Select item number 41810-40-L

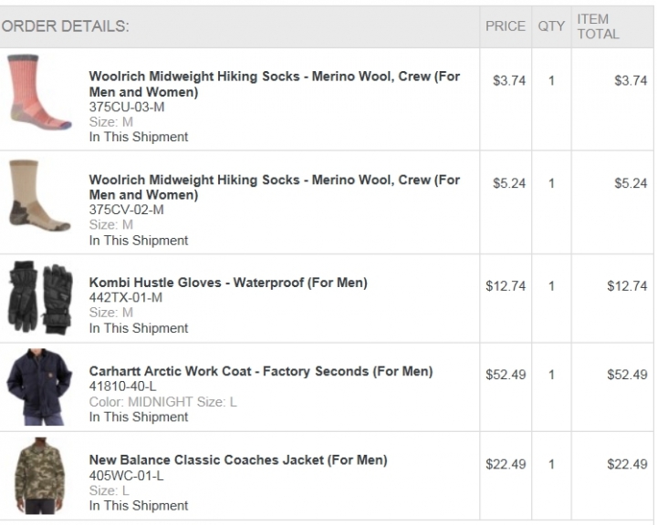(x=122, y=386)
